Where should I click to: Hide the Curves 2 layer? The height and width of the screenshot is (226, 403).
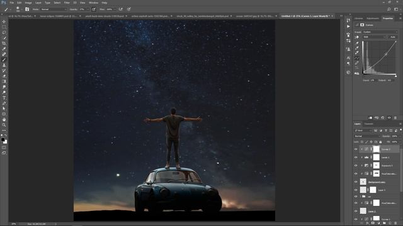(356, 149)
